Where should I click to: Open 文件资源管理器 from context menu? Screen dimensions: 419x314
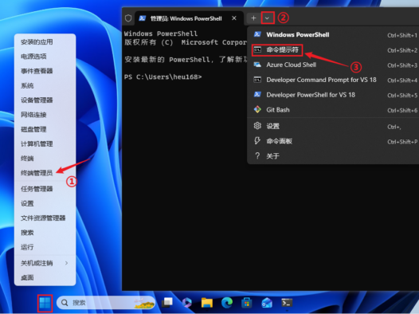45,218
